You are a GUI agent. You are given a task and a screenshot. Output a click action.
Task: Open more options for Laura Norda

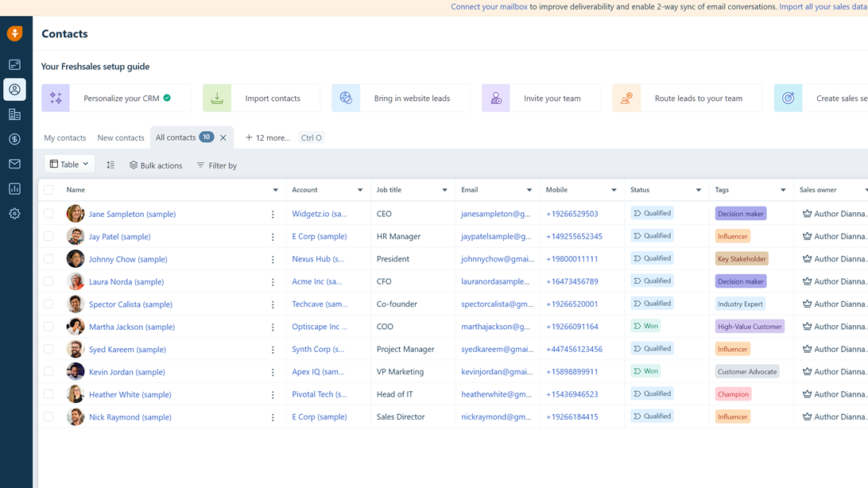pyautogui.click(x=273, y=282)
